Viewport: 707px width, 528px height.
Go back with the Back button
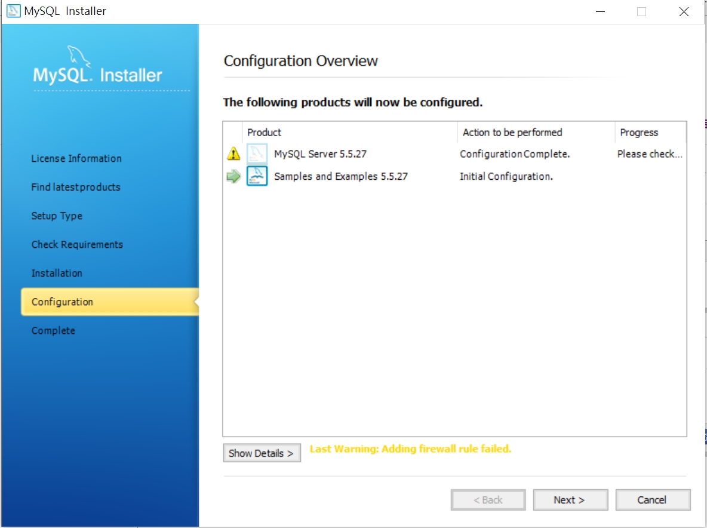click(x=488, y=499)
